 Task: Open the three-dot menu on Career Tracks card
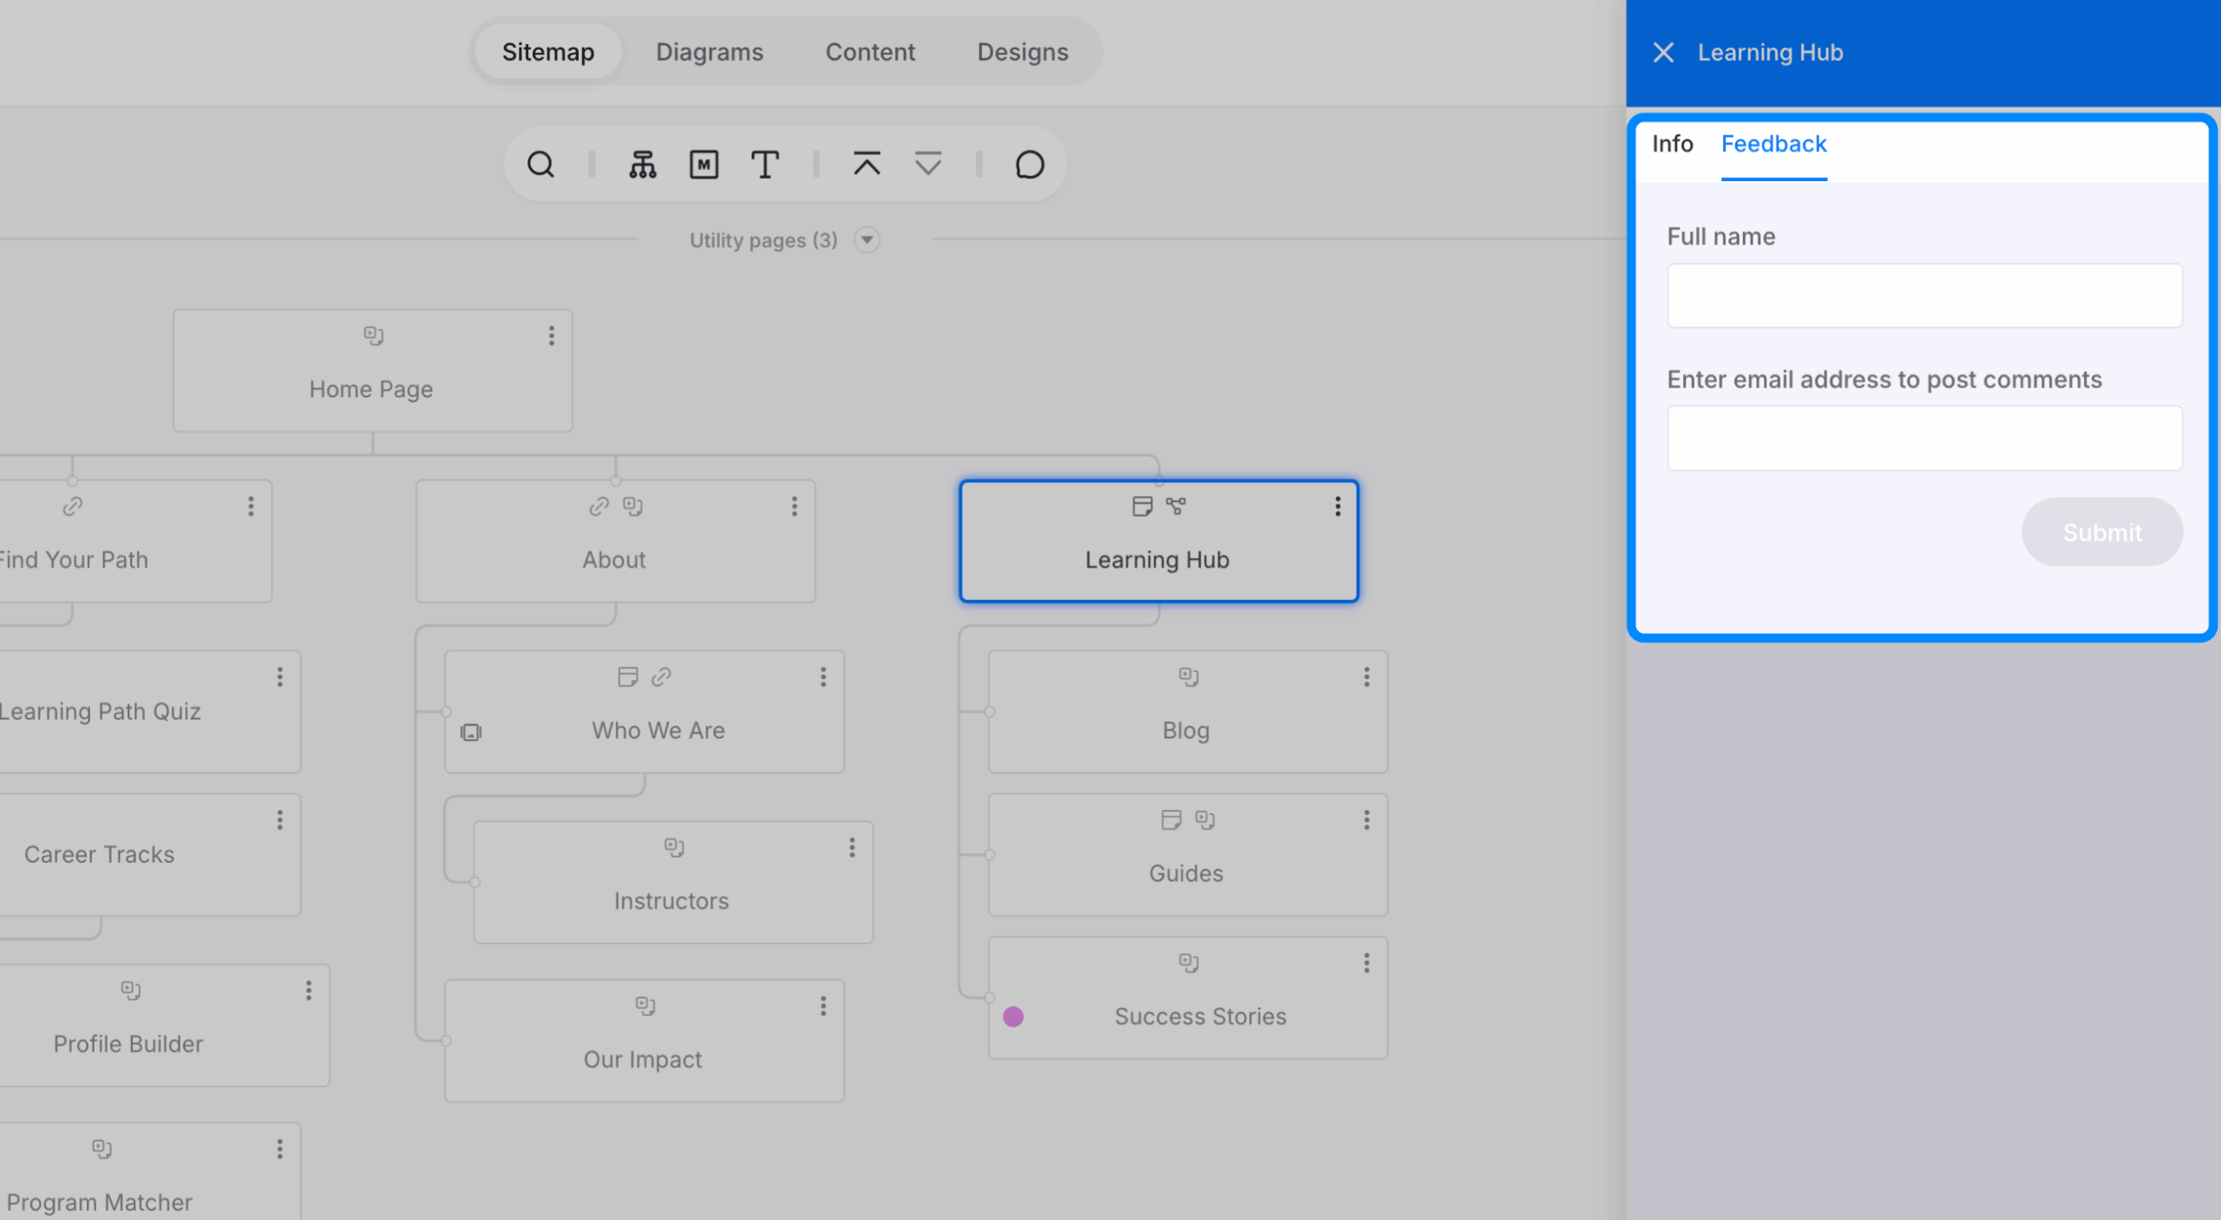tap(279, 820)
